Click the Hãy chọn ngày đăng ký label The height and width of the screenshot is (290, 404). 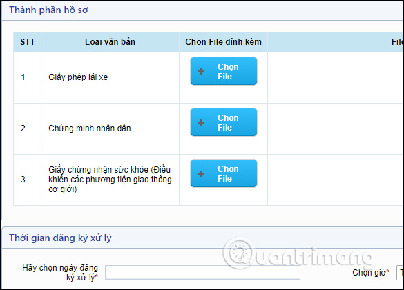tap(60, 273)
